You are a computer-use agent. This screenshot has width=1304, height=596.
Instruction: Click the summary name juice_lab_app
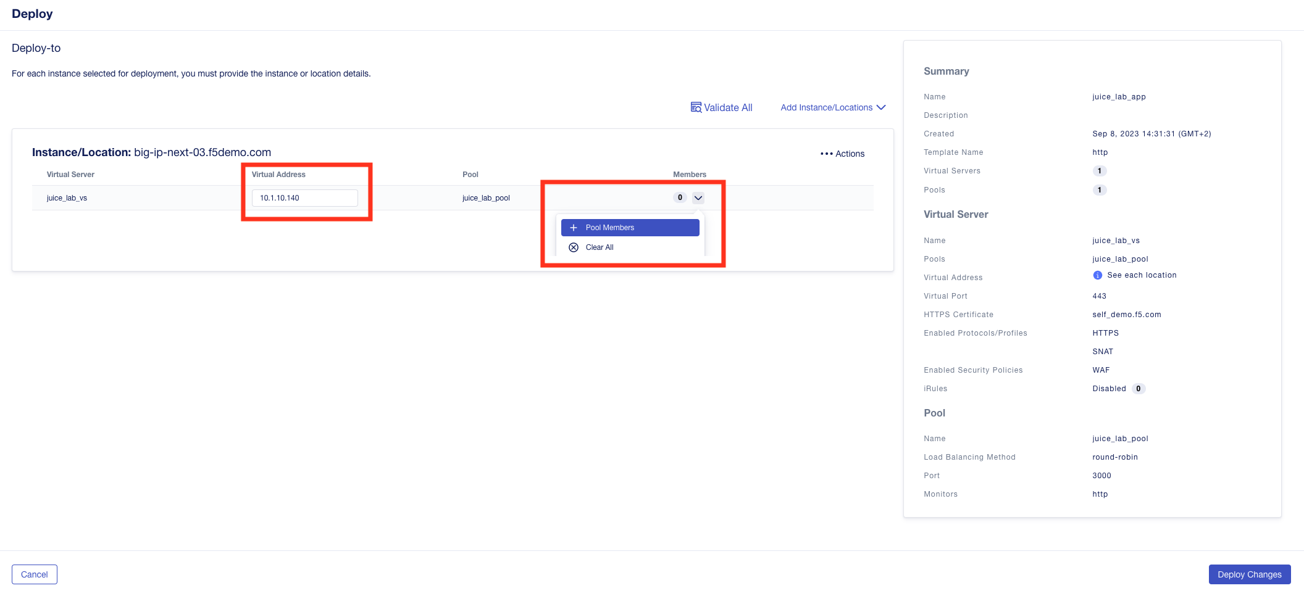tap(1119, 97)
